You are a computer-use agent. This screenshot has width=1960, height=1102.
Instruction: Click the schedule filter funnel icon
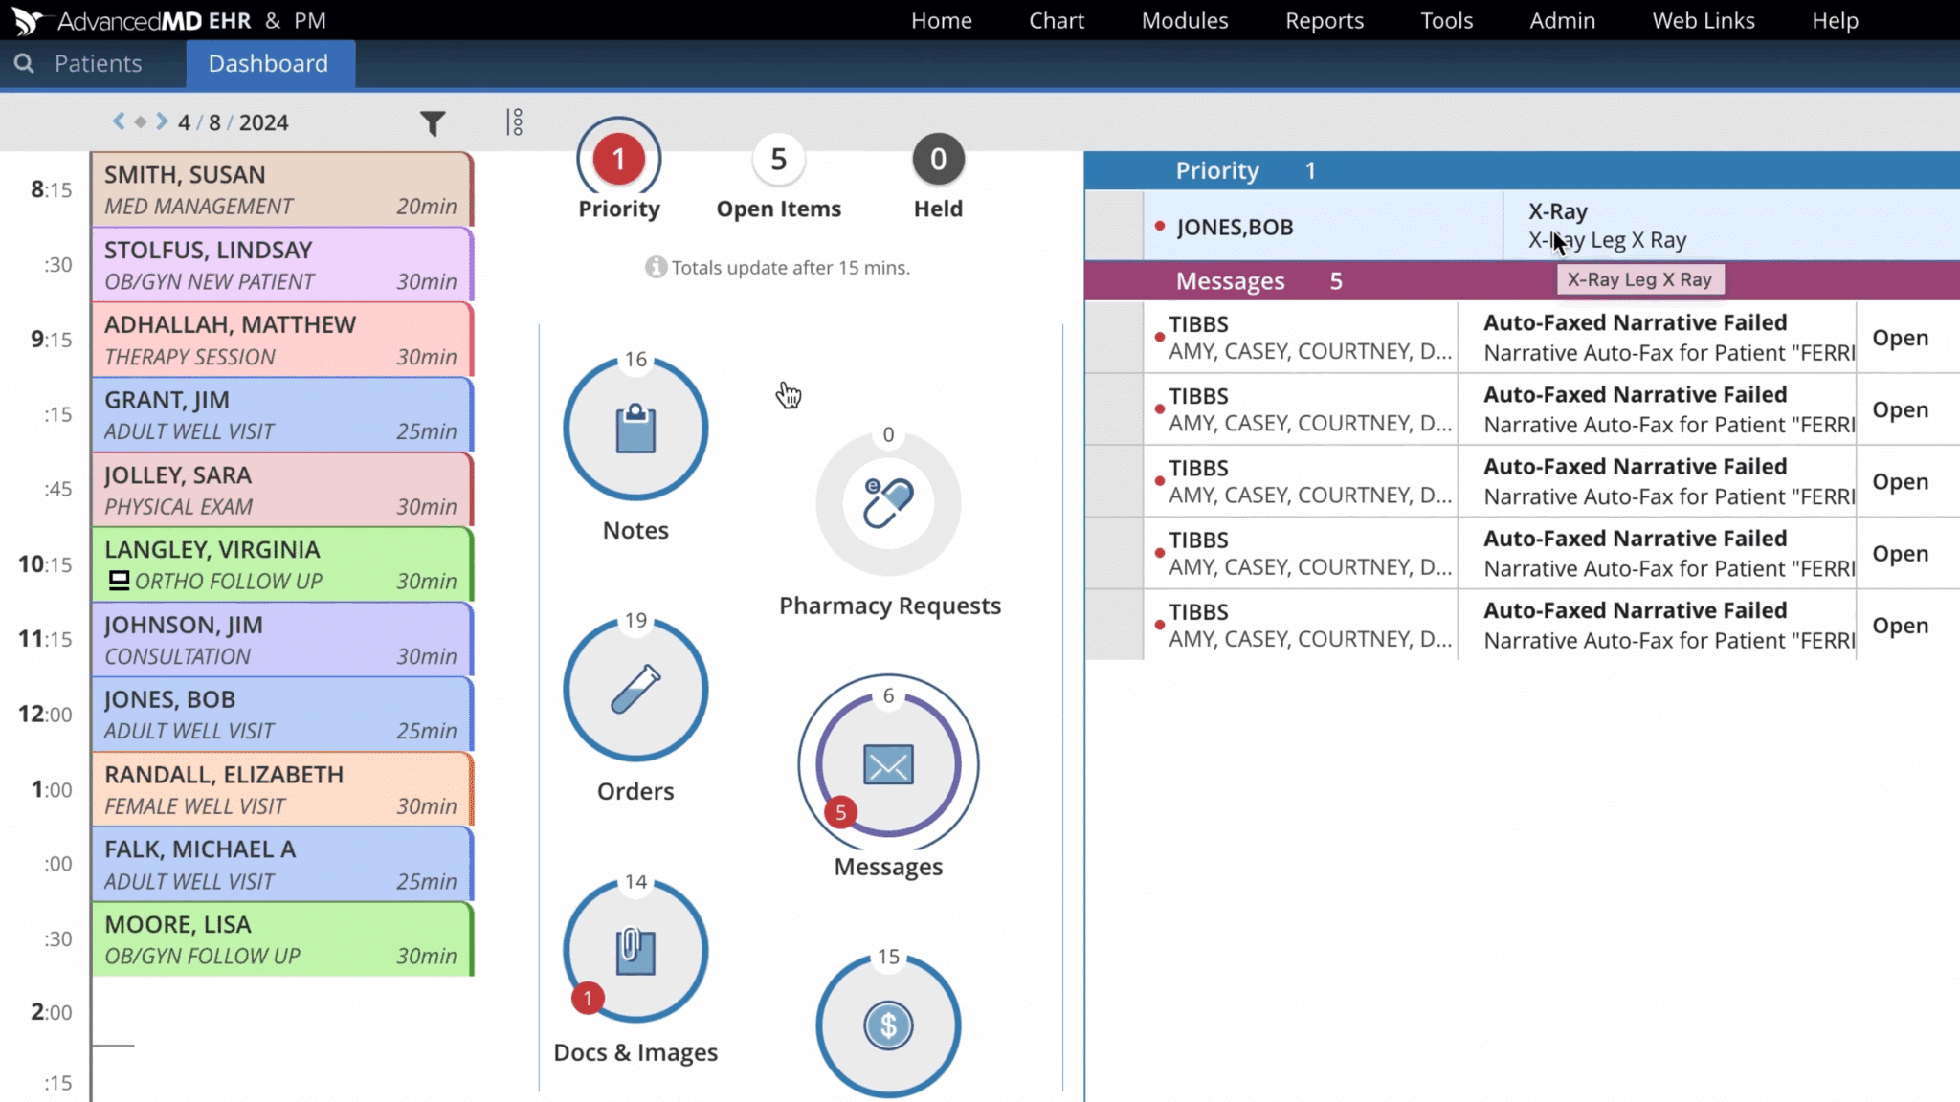(433, 122)
